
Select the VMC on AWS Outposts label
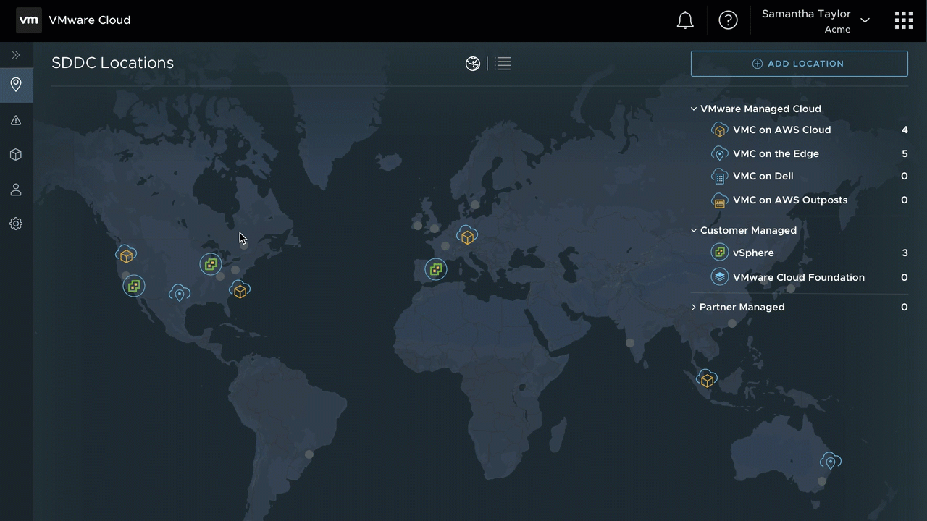(x=790, y=200)
